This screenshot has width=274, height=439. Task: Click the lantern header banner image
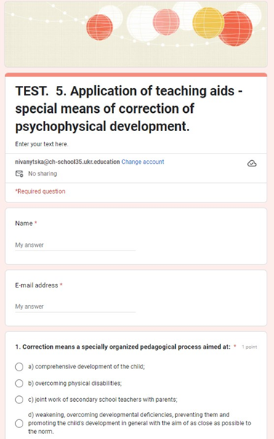coord(136,34)
